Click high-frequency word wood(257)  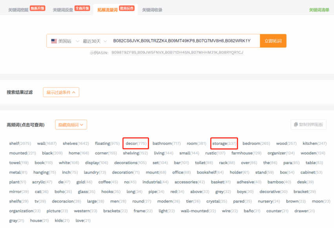click(x=286, y=143)
